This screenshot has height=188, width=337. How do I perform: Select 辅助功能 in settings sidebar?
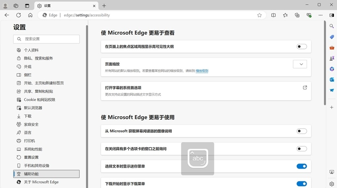[46, 174]
